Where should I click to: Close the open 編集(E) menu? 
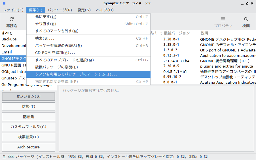pos(36,10)
